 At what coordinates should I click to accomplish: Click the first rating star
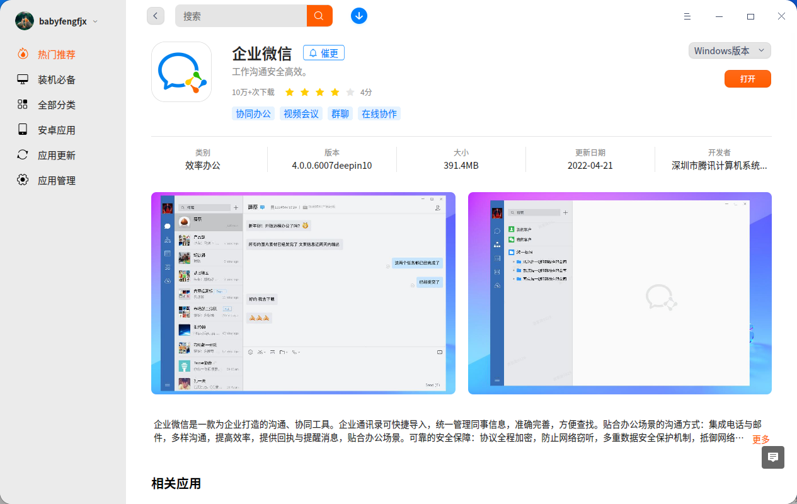(x=290, y=93)
